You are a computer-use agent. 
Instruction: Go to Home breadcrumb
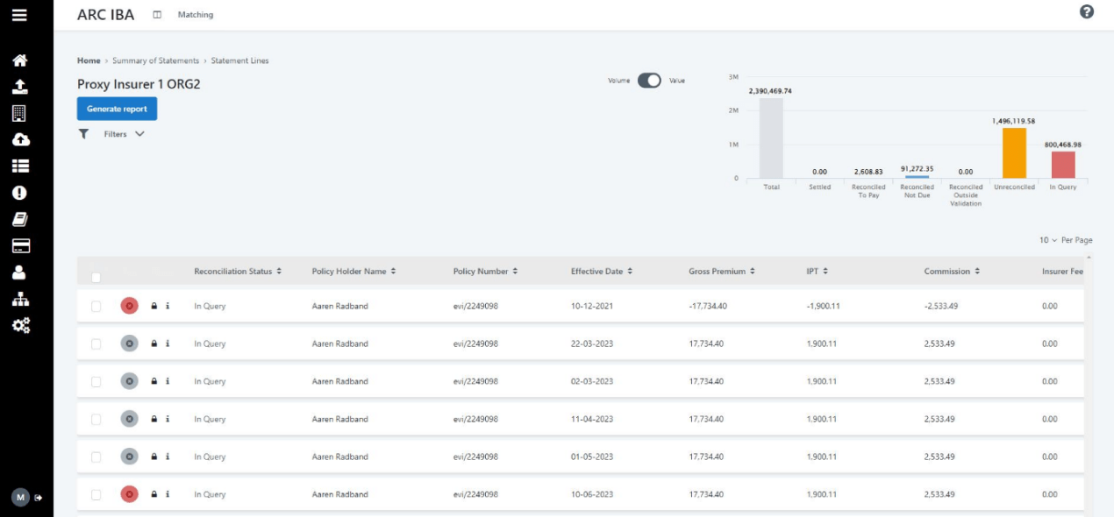pos(89,60)
